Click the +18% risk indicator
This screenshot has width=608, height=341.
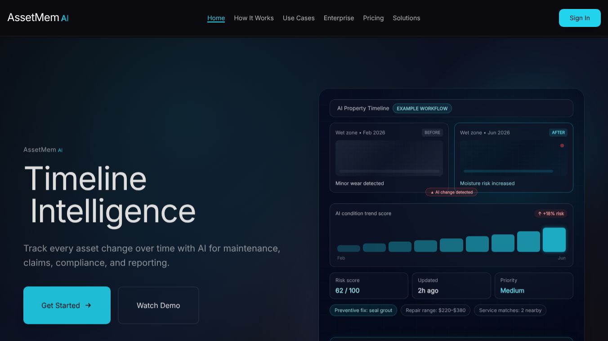551,214
